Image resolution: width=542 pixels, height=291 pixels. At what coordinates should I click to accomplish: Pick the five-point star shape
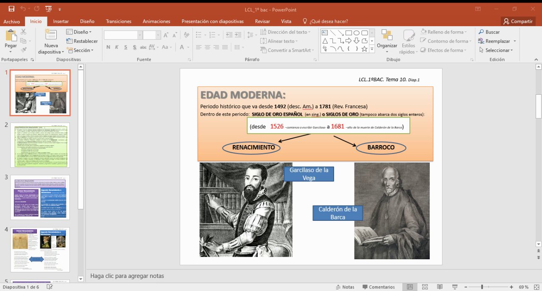coord(365,49)
